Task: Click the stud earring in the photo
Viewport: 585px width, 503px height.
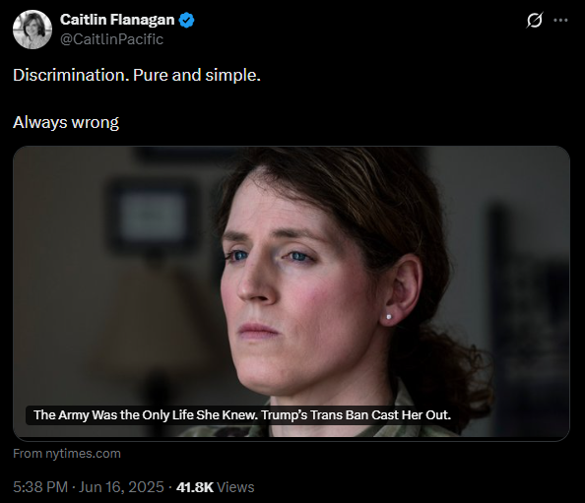Action: [x=389, y=317]
